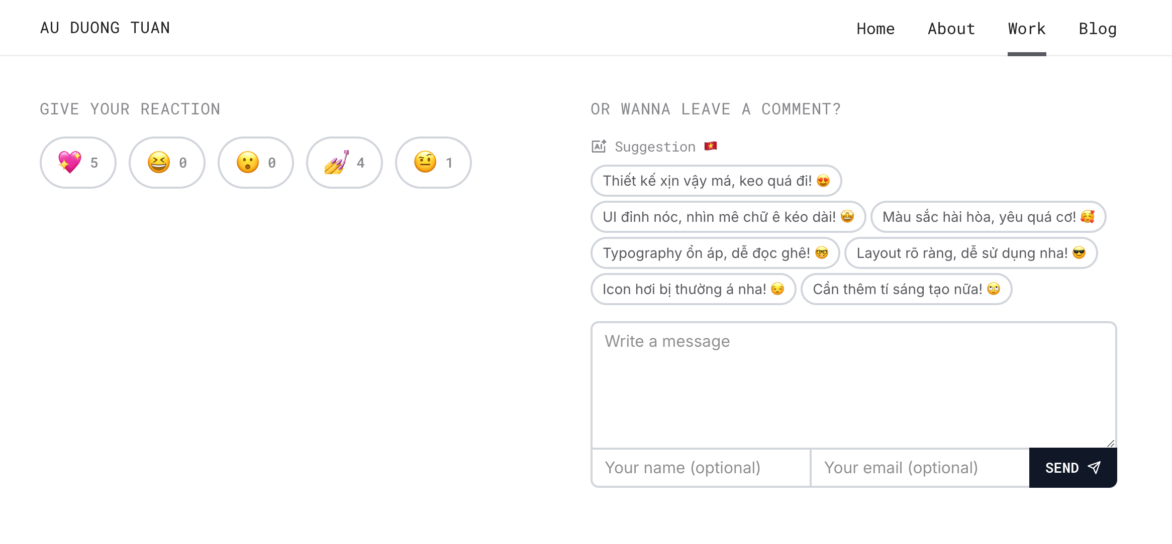Click the Your email optional field
Image resolution: width=1172 pixels, height=544 pixels.
(x=920, y=468)
